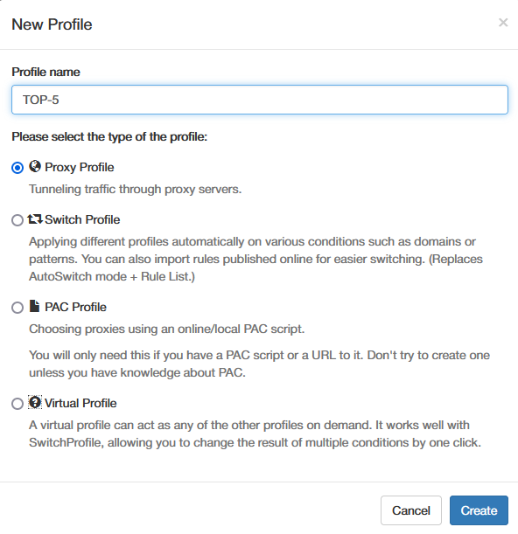Click the arrows icon beside Switch Profile
518x534 pixels.
pos(35,219)
